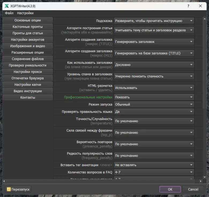
Task: Open Проверка уникальности section
Action: click(28, 65)
